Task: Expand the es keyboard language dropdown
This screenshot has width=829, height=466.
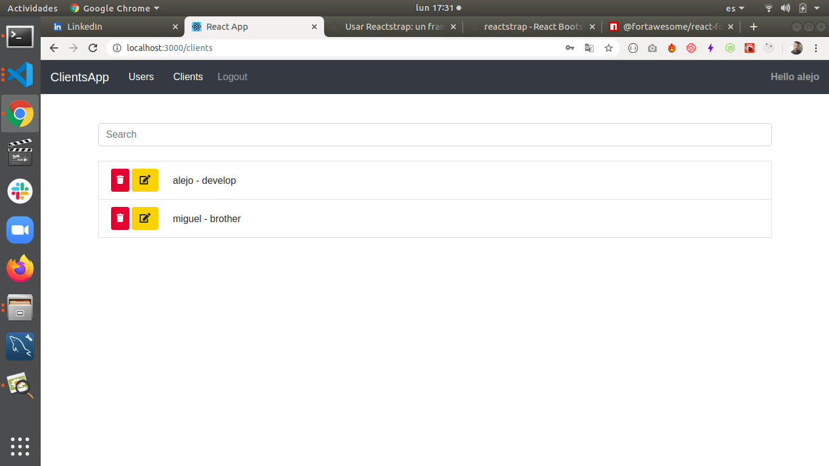Action: coord(734,8)
